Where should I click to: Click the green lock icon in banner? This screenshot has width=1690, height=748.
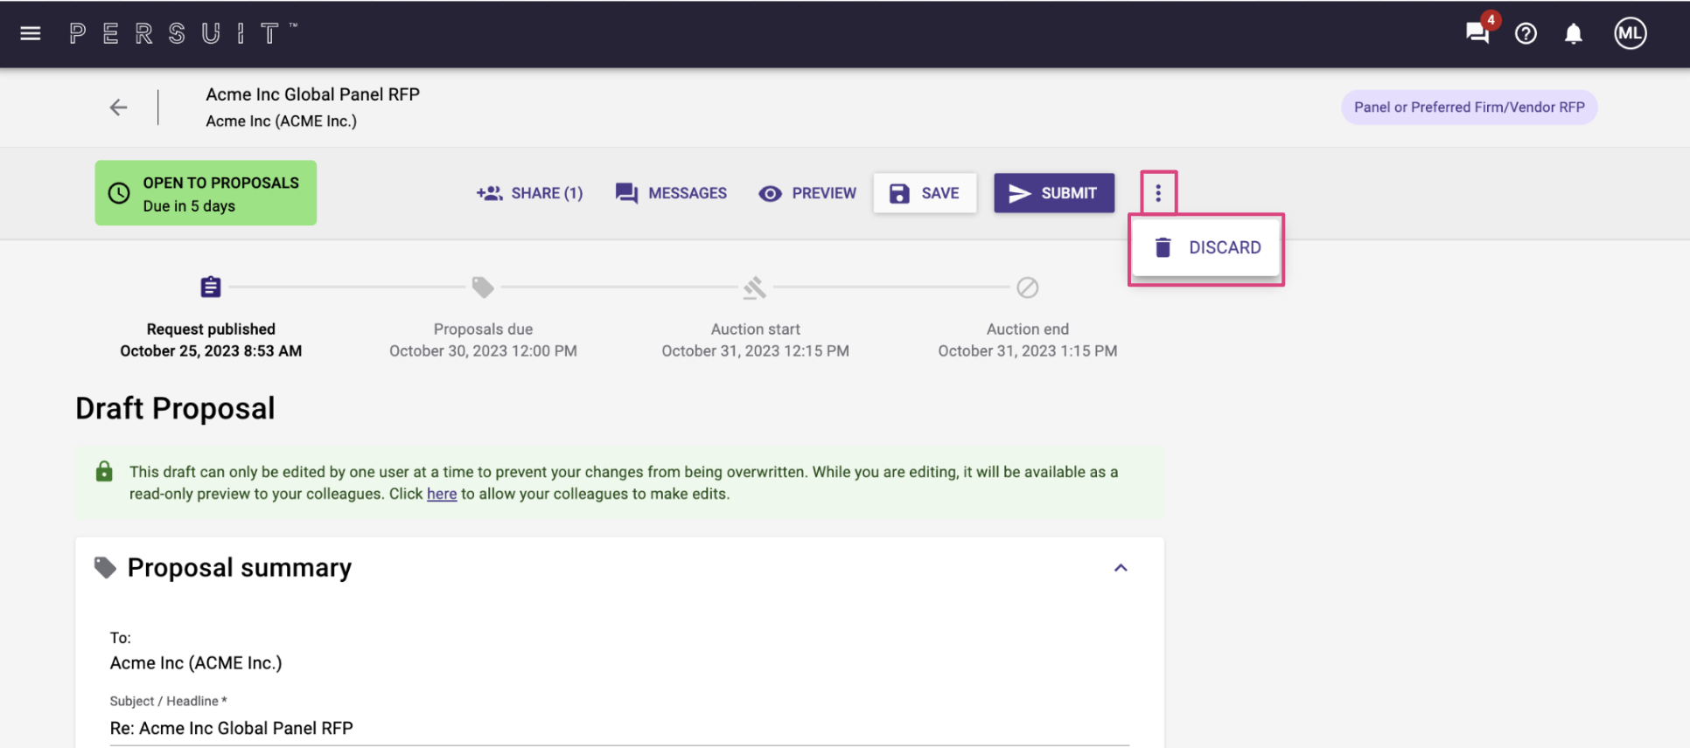(x=104, y=472)
